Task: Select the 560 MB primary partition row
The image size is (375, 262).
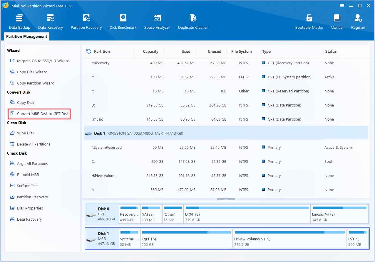Action: tap(226, 190)
